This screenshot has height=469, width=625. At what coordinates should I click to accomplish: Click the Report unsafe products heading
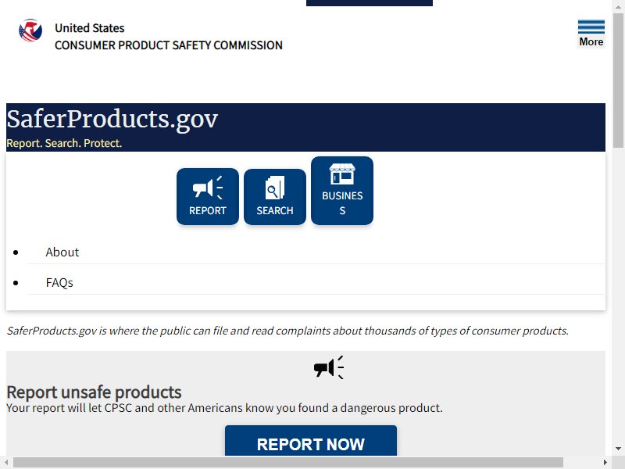tap(94, 392)
